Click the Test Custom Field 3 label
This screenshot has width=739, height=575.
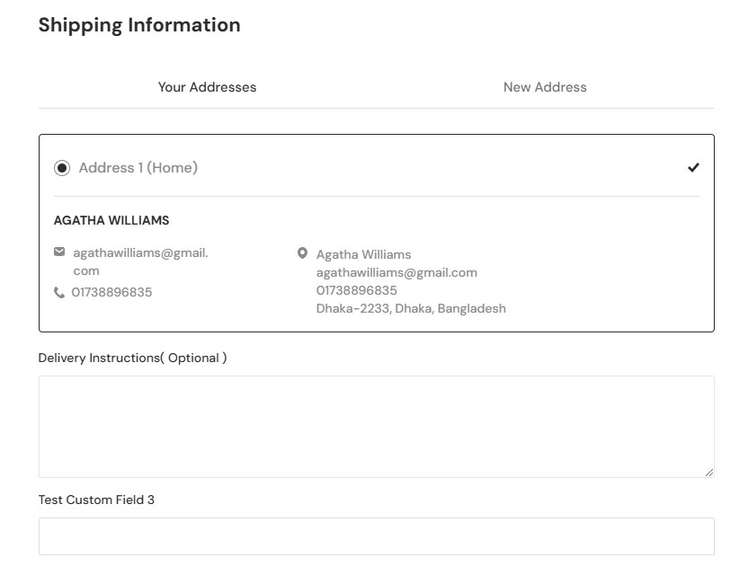click(96, 500)
